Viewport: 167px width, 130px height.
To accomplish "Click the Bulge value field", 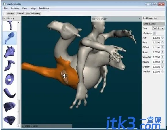I will click(156, 52).
